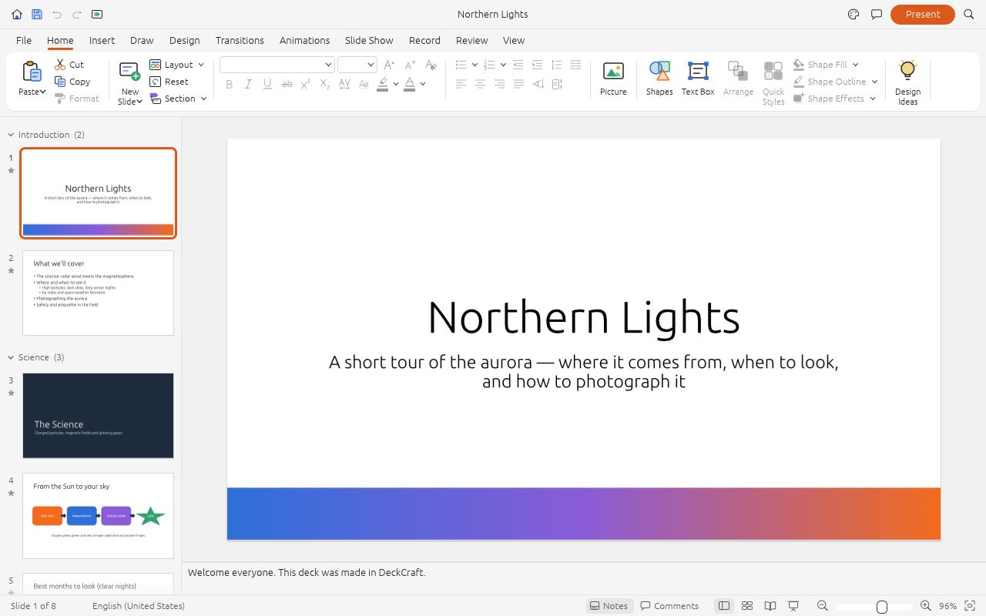Open the Transitions tab
986x616 pixels.
coord(240,40)
